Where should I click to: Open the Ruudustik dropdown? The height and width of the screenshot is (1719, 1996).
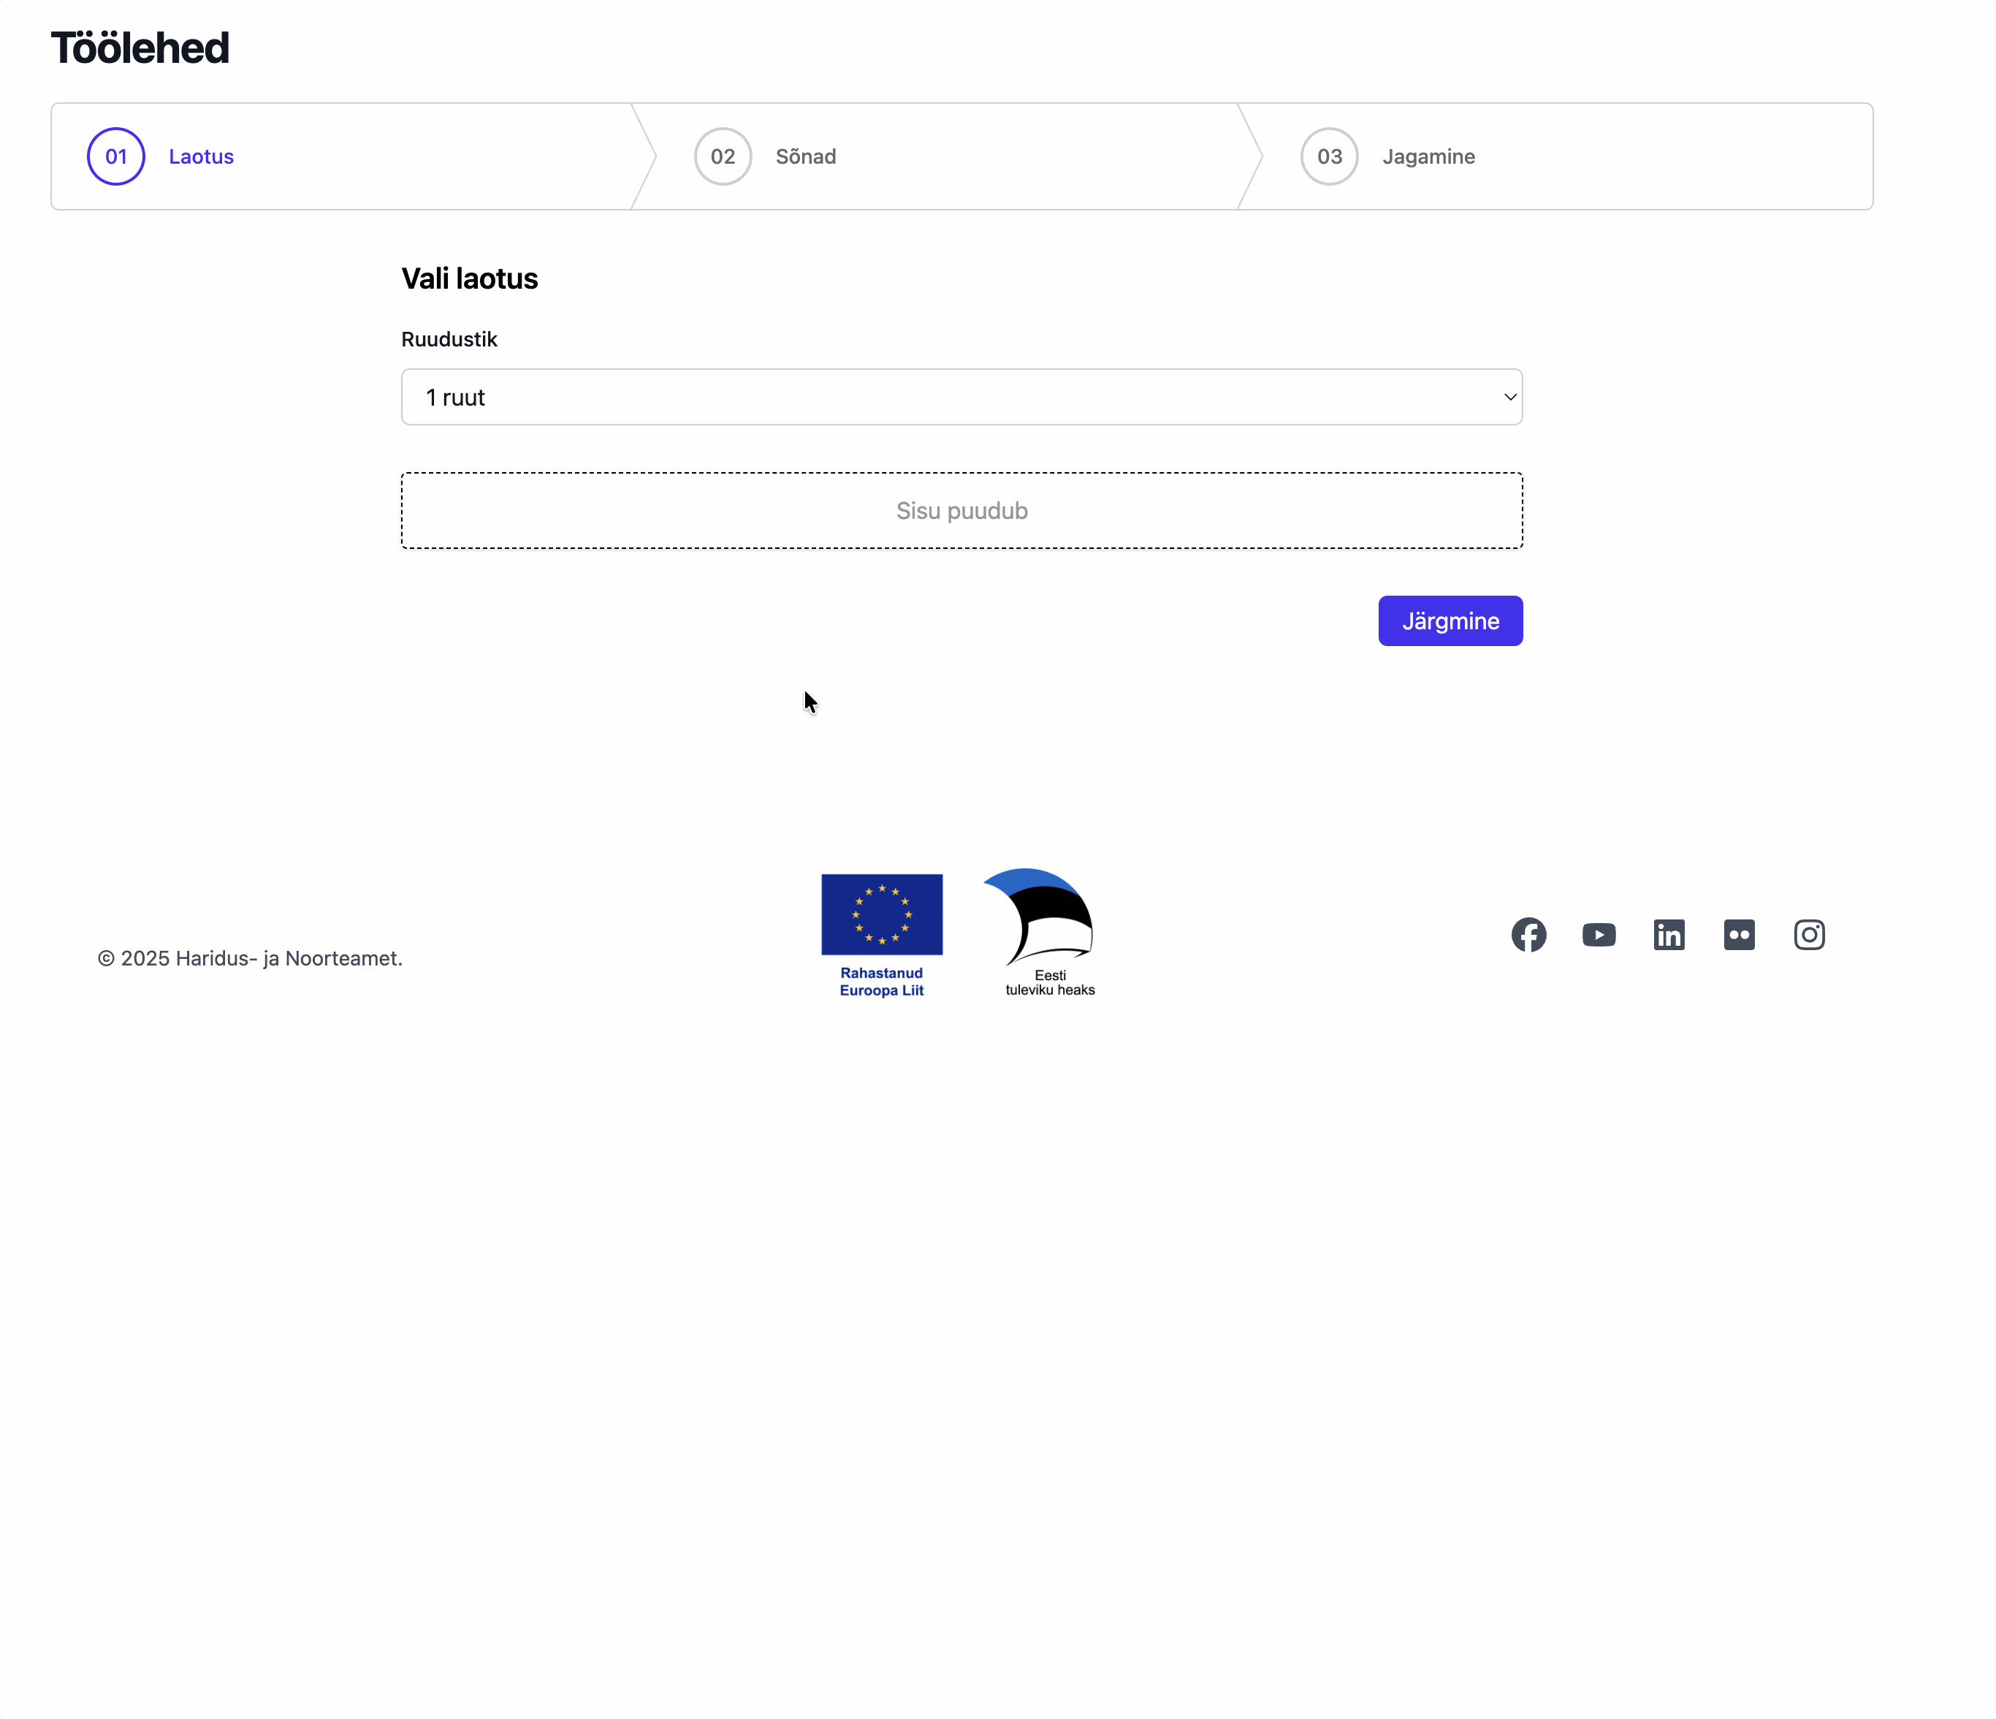pos(961,397)
